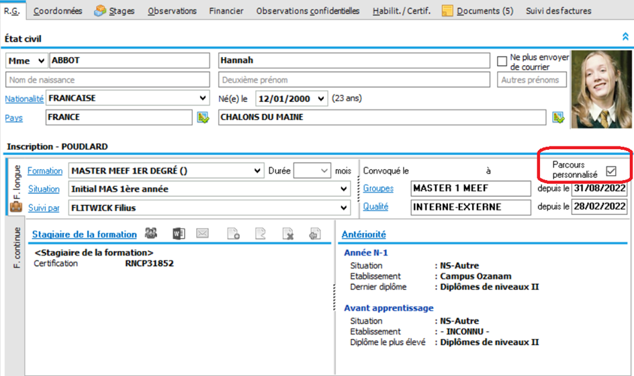Image resolution: width=634 pixels, height=376 pixels.
Task: Click the group of people icon
Action: tap(151, 234)
